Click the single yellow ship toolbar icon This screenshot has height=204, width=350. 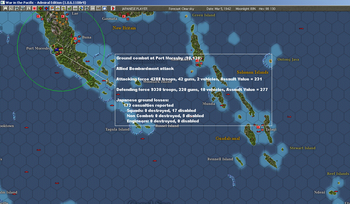[x=58, y=8]
